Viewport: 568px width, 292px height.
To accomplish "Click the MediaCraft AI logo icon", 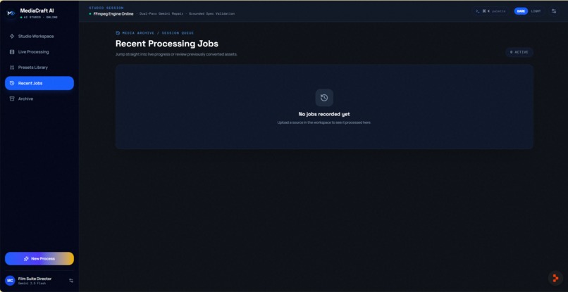I will pos(11,13).
